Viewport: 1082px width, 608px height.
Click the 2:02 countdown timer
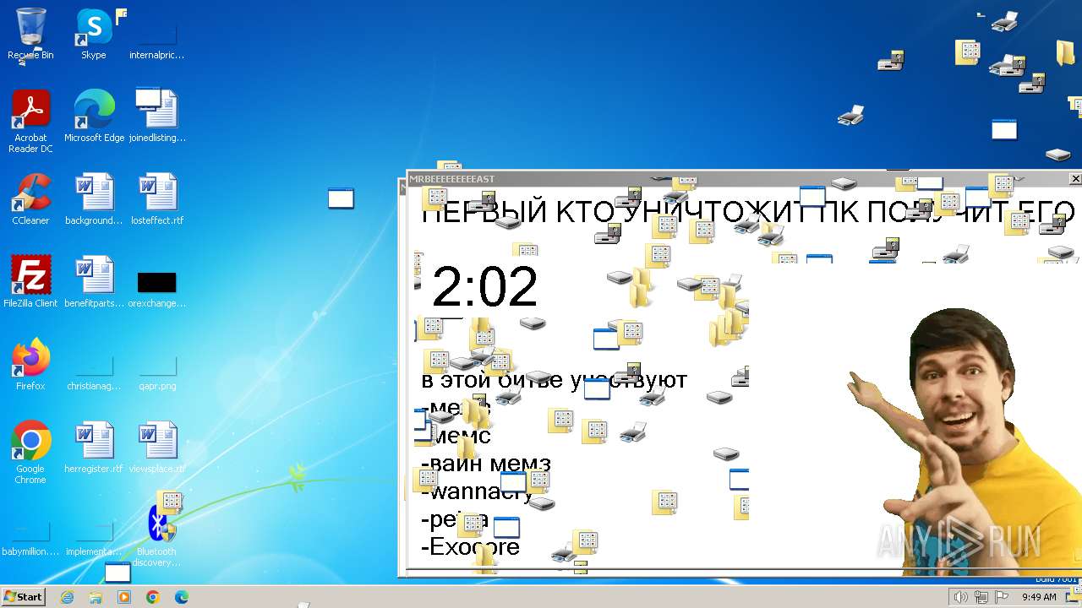point(484,286)
